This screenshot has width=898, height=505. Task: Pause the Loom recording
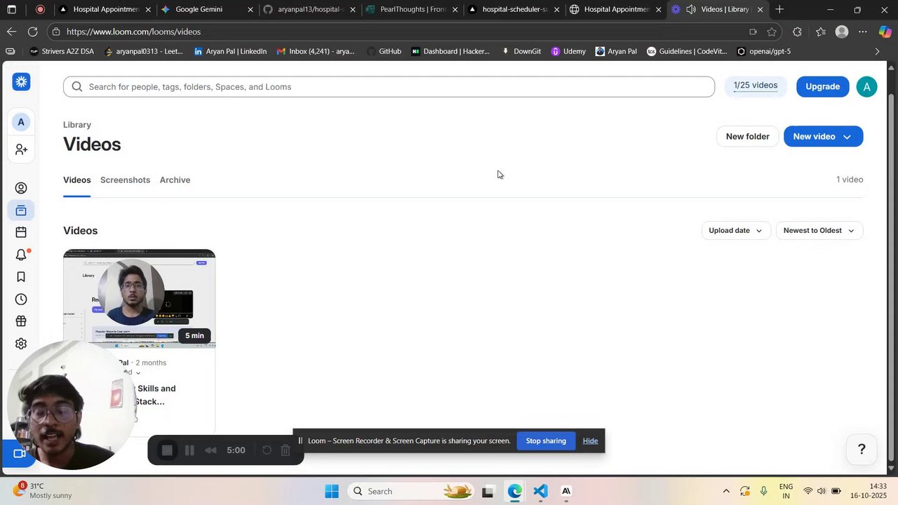[189, 450]
